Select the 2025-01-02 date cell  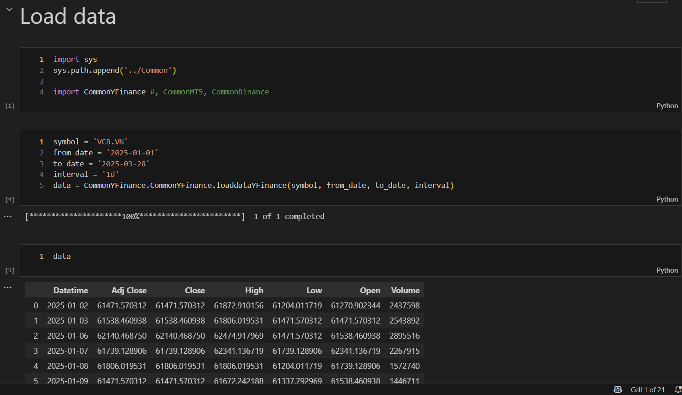[x=68, y=306]
